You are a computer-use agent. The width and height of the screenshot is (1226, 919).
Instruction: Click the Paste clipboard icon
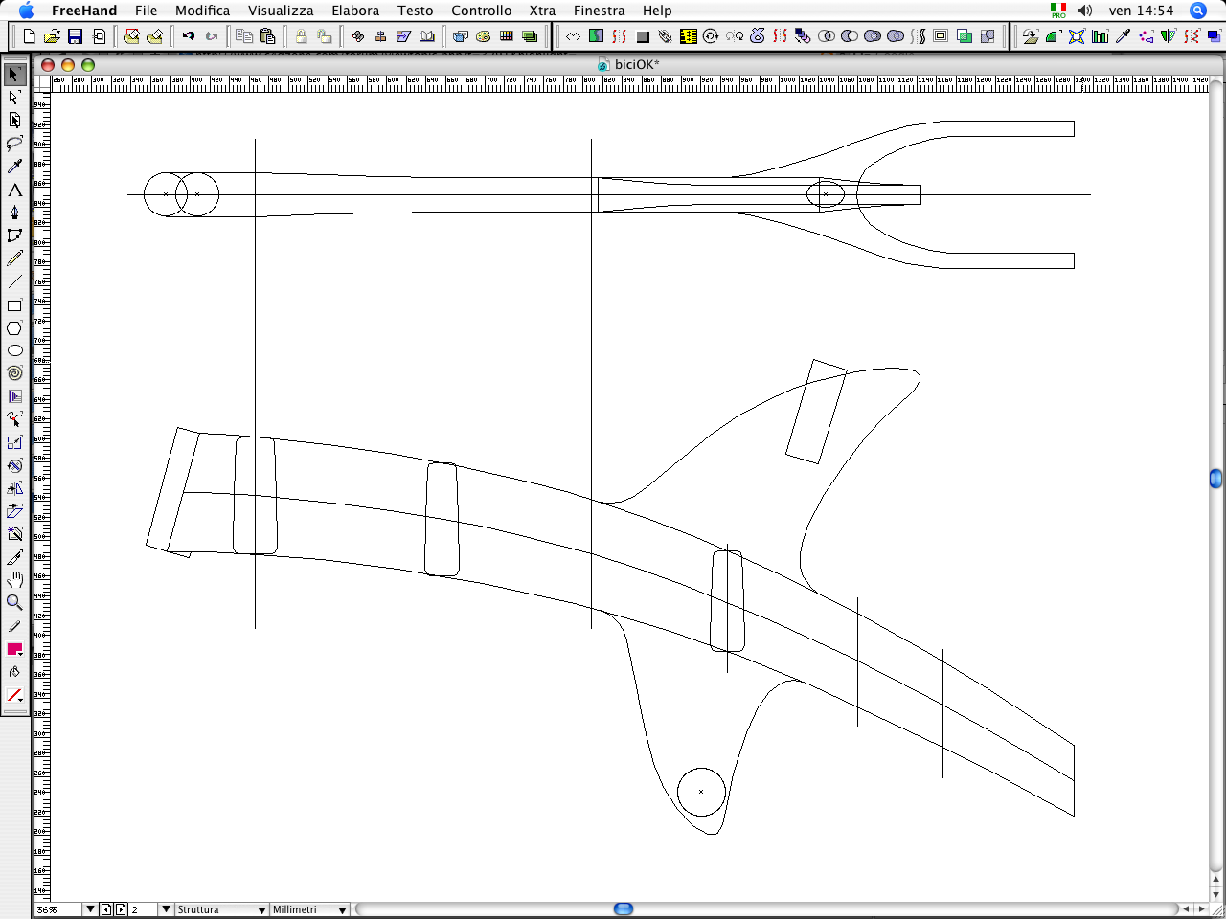click(x=267, y=36)
